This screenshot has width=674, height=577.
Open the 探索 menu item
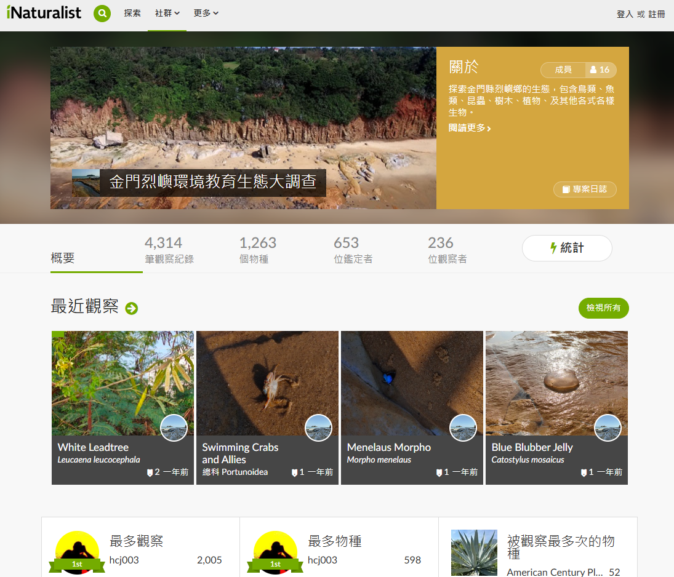132,13
